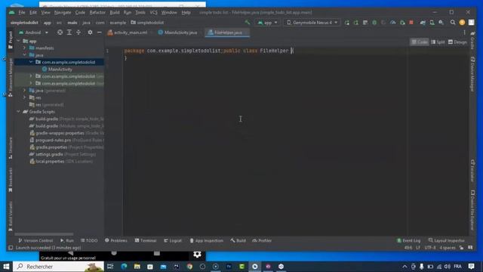This screenshot has width=483, height=272.
Task: Open Project panel gear options
Action: [90, 32]
